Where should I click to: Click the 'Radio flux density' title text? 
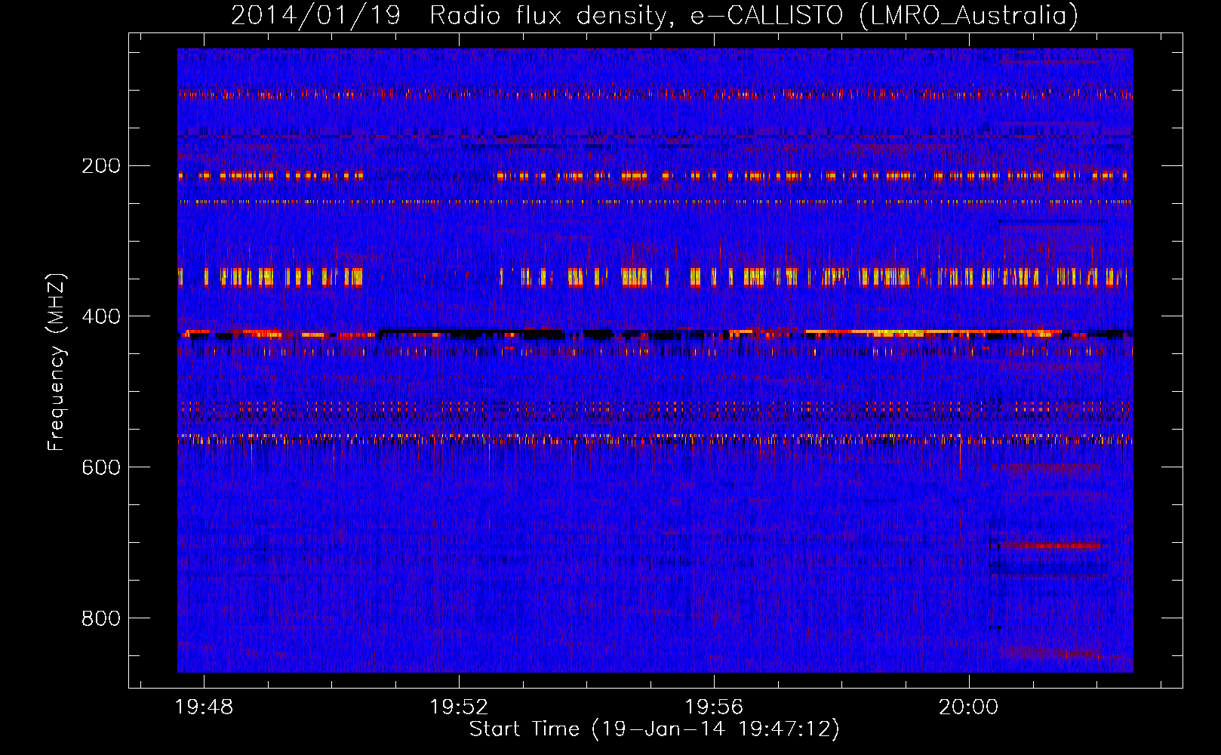(x=551, y=15)
